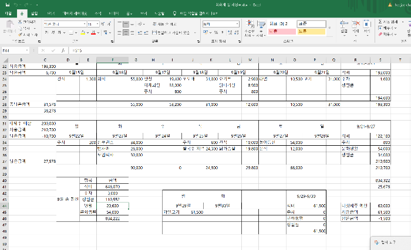This screenshot has width=411, height=250.
Task: Decrease the font size
Action: click(x=109, y=24)
